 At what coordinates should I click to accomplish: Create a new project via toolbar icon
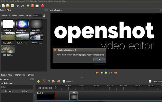pyautogui.click(x=4, y=6)
